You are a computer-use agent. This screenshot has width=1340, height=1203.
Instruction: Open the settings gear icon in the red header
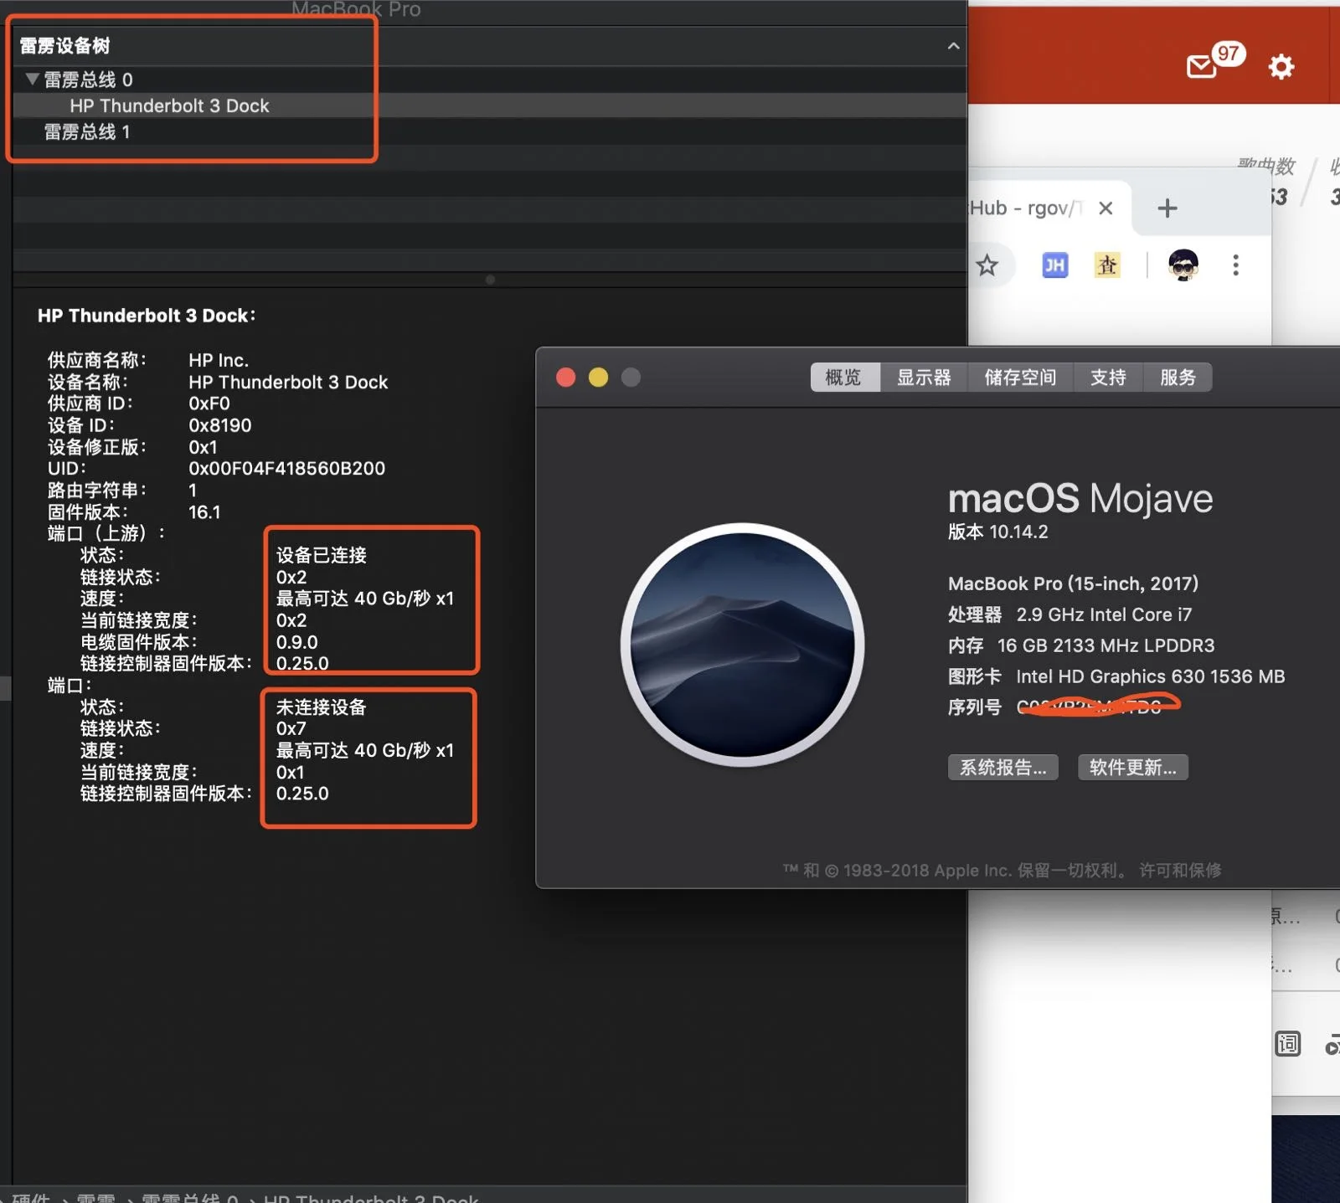point(1281,66)
